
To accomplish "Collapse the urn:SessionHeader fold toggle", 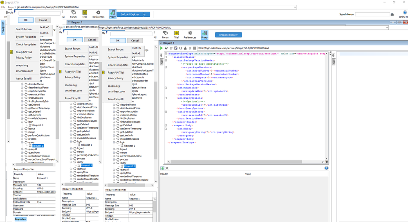I will point(165,112).
